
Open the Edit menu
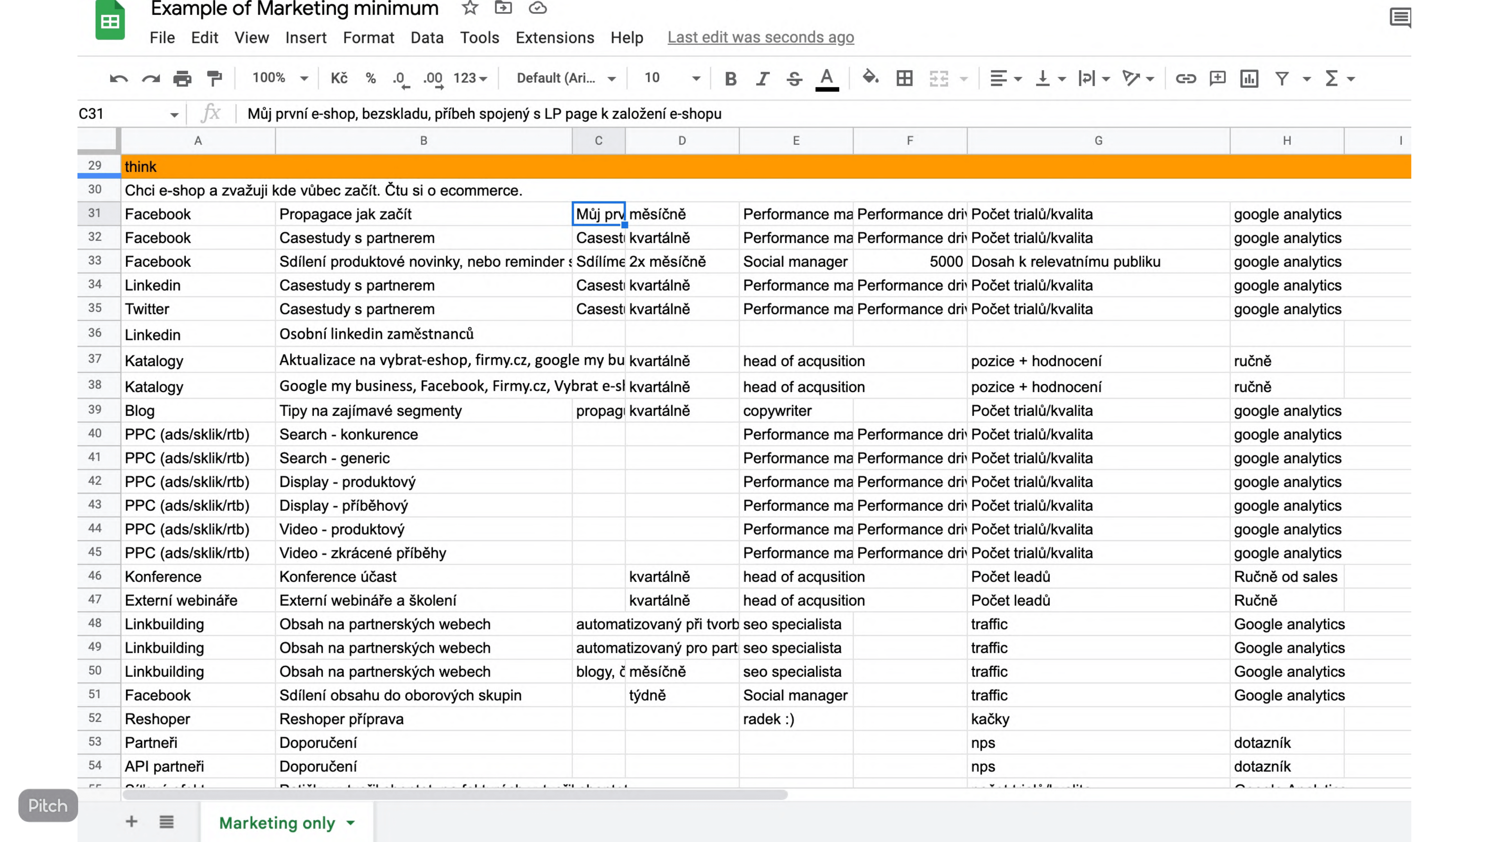(205, 38)
